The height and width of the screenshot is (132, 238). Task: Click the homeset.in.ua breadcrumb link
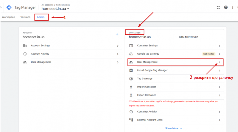coord(63,5)
